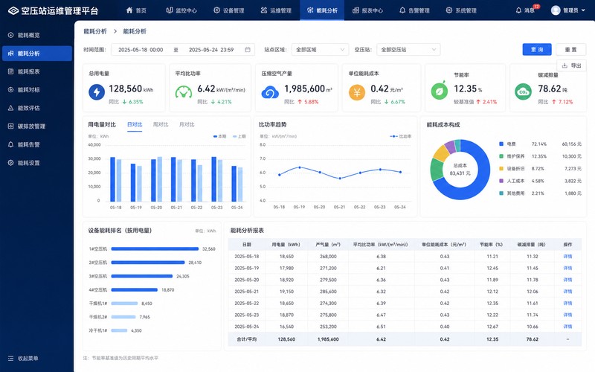
Task: Open 详情 link for 2025-05-18 row
Action: click(x=567, y=256)
